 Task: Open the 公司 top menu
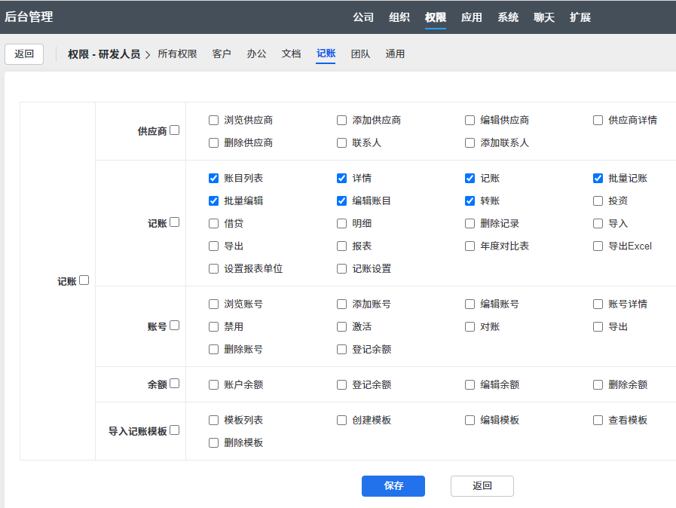pyautogui.click(x=363, y=17)
